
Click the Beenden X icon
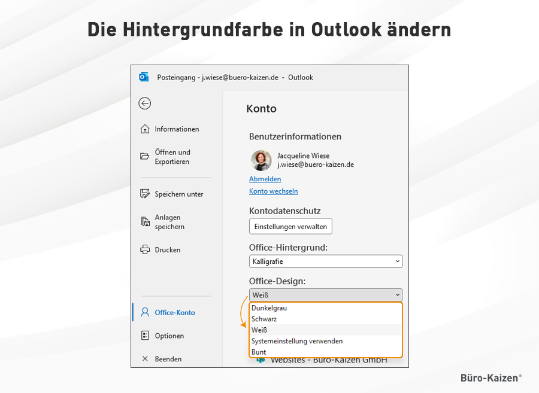tap(145, 359)
